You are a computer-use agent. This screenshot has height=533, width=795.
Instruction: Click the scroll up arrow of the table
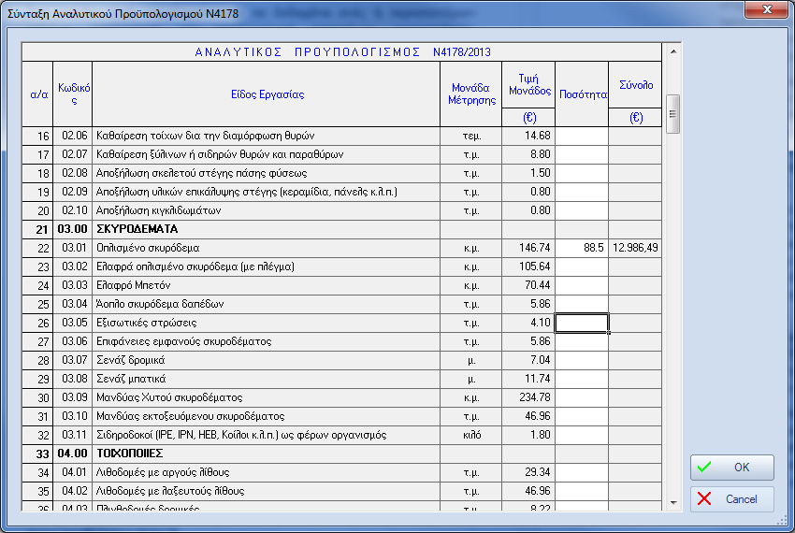(x=672, y=51)
